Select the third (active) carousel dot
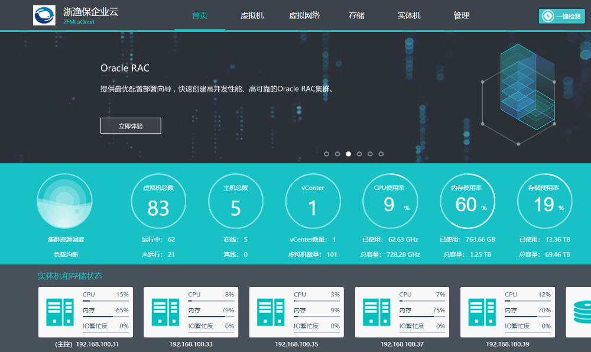 click(x=348, y=154)
